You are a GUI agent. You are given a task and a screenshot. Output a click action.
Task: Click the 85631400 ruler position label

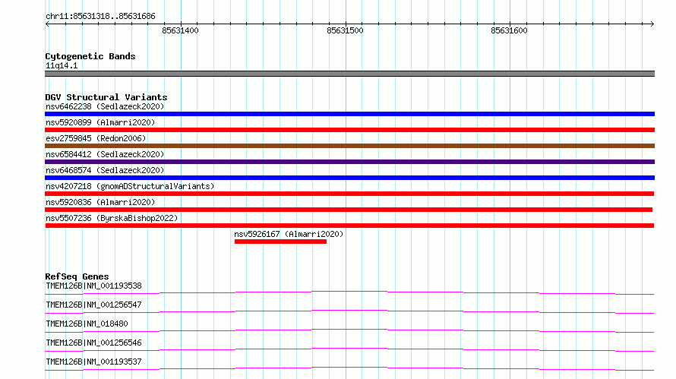pyautogui.click(x=180, y=30)
